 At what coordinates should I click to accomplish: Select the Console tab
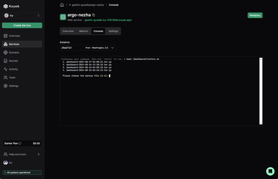[98, 31]
